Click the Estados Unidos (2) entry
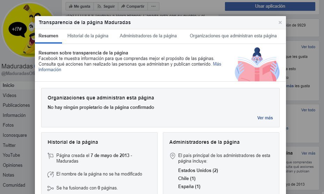The width and height of the screenshot is (324, 194). click(198, 170)
